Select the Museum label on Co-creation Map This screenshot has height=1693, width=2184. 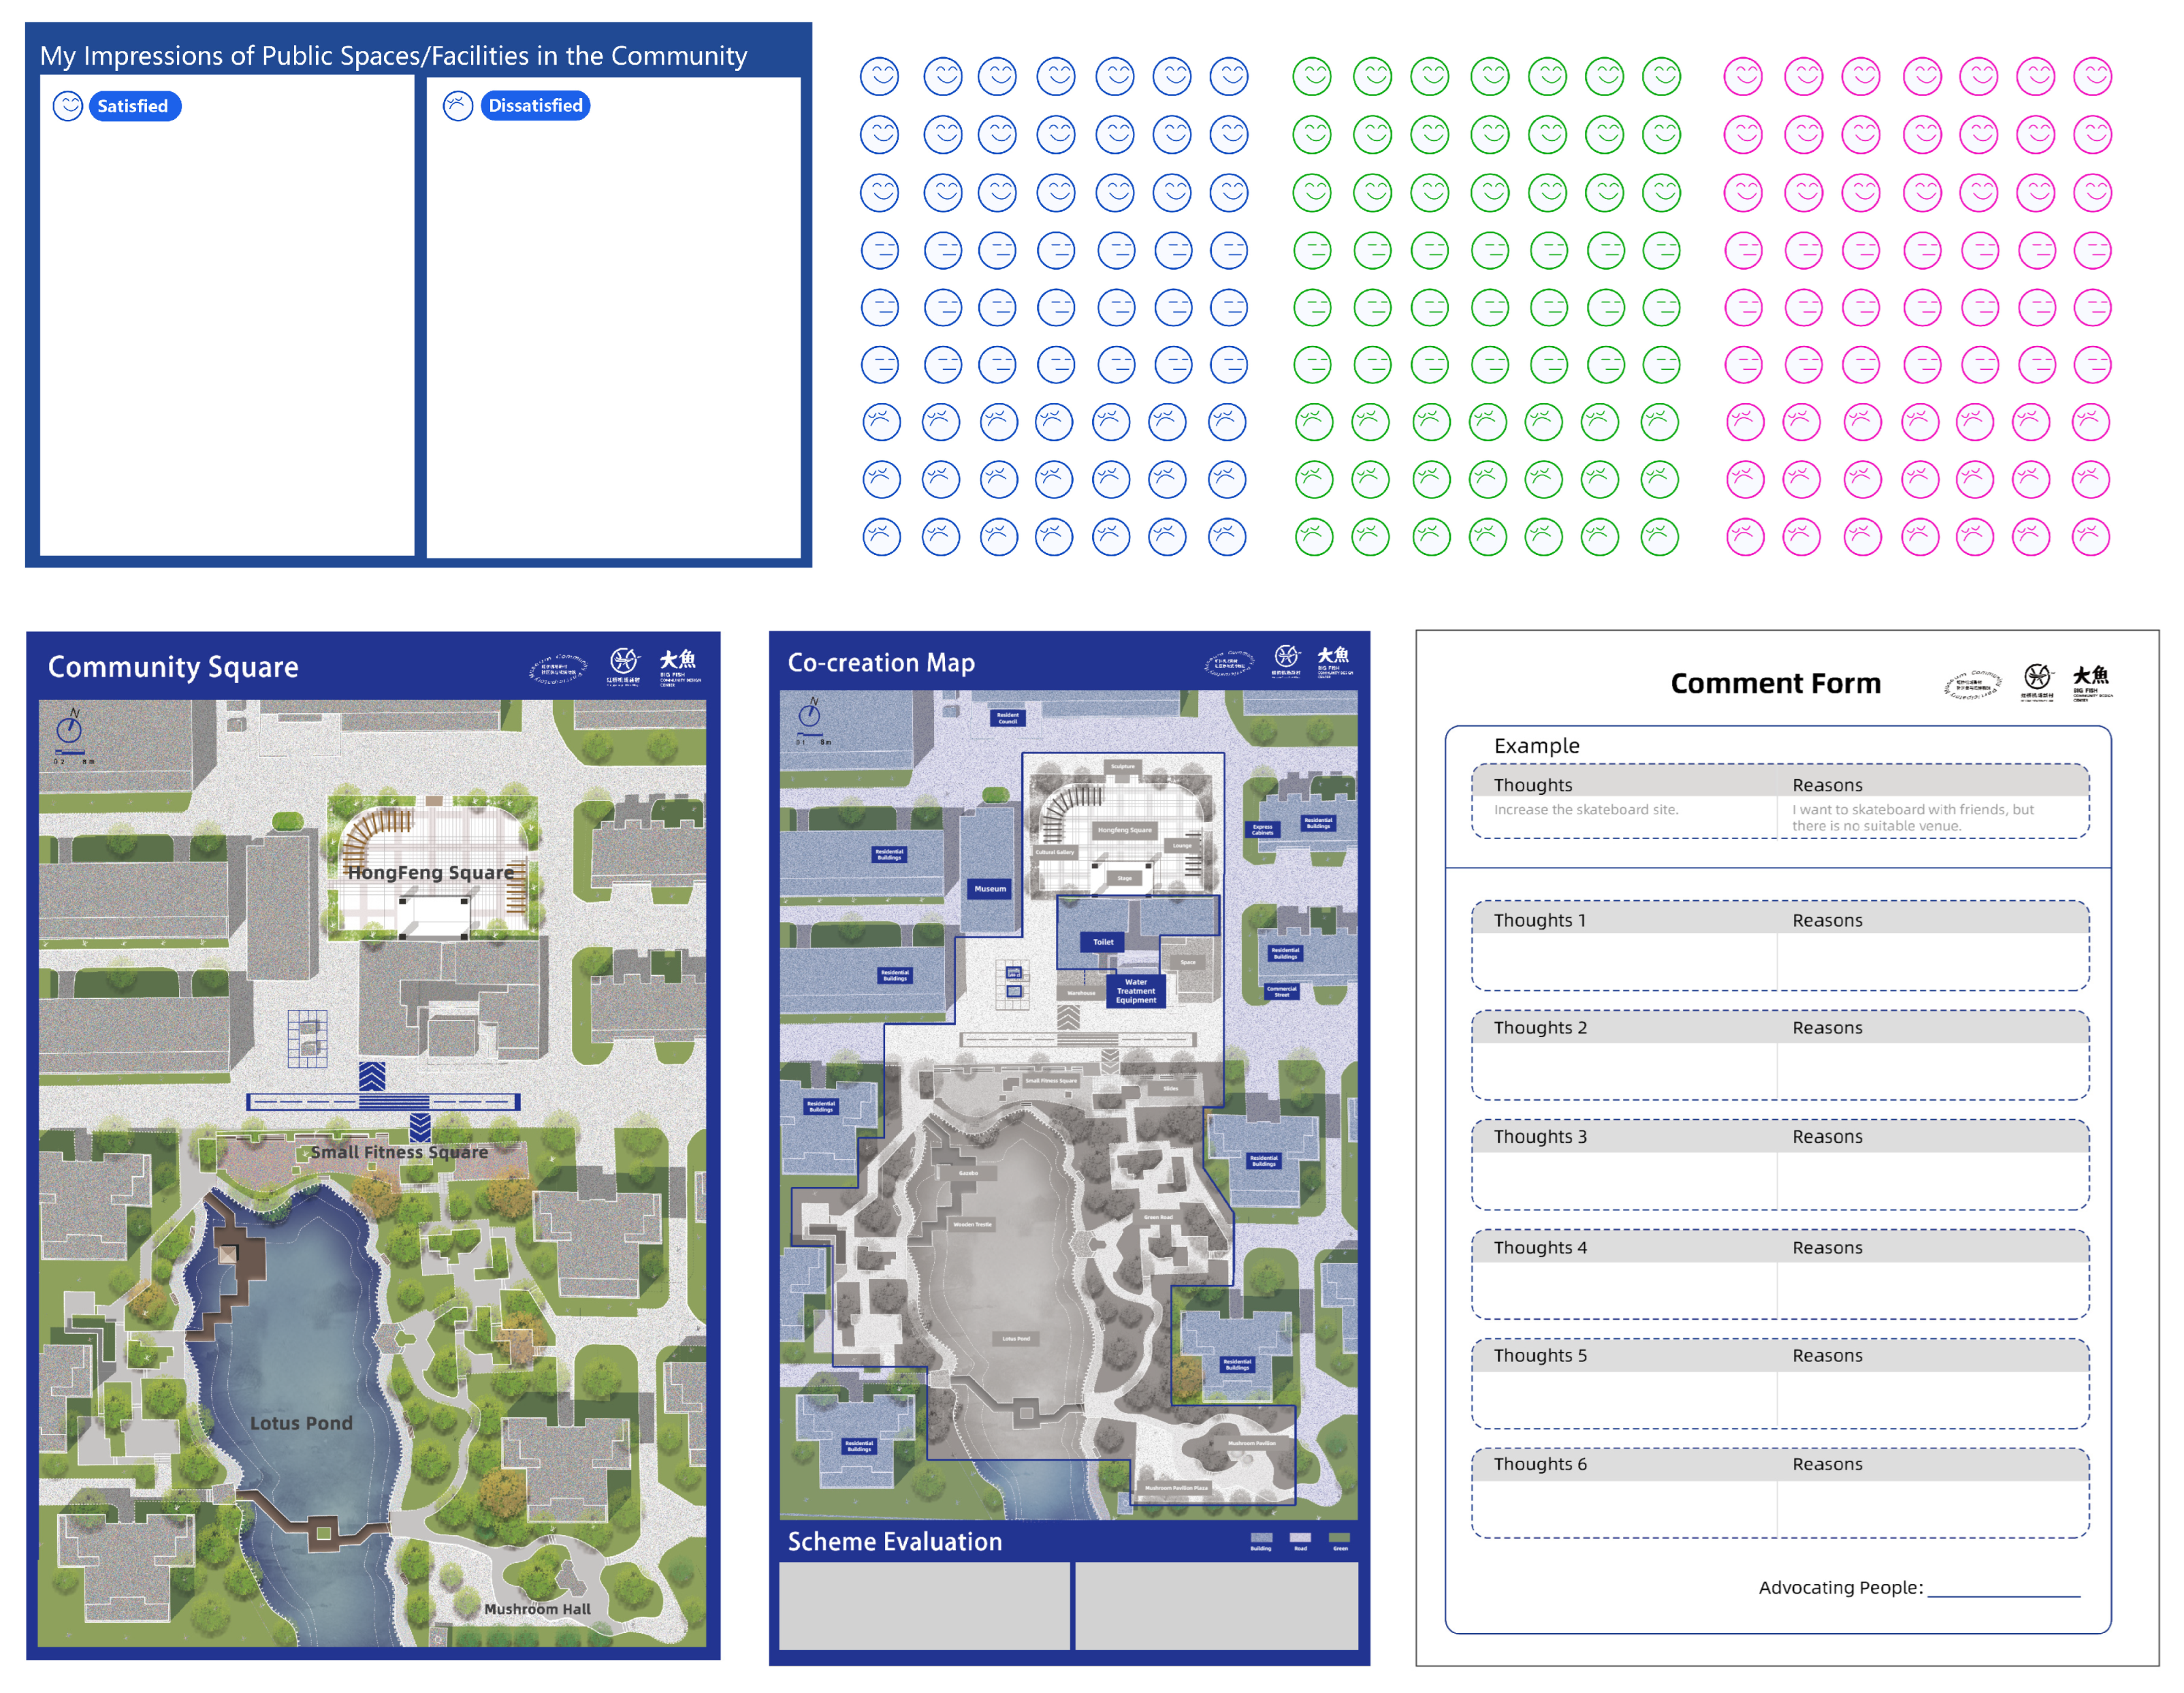tap(990, 889)
